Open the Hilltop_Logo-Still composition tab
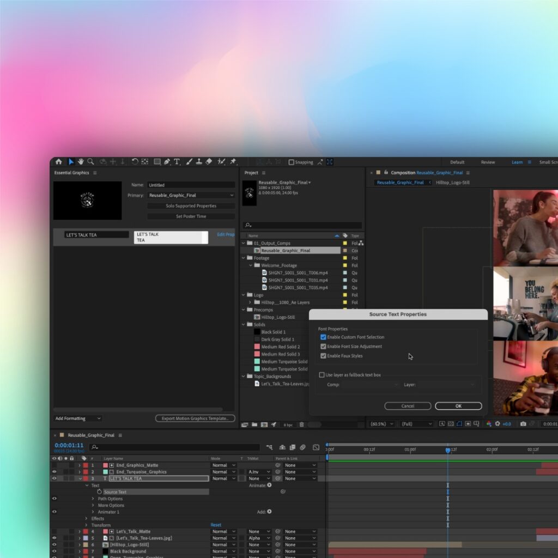This screenshot has height=558, width=558. [x=452, y=183]
